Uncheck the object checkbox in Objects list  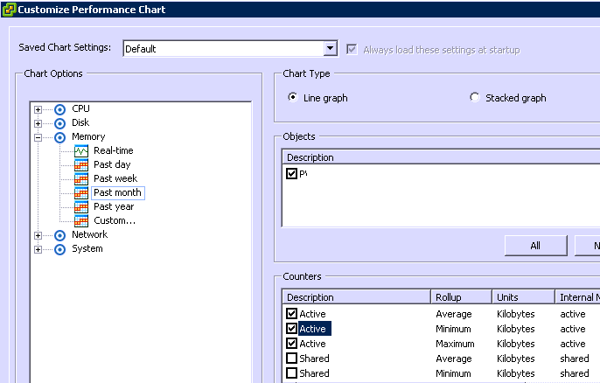(292, 174)
